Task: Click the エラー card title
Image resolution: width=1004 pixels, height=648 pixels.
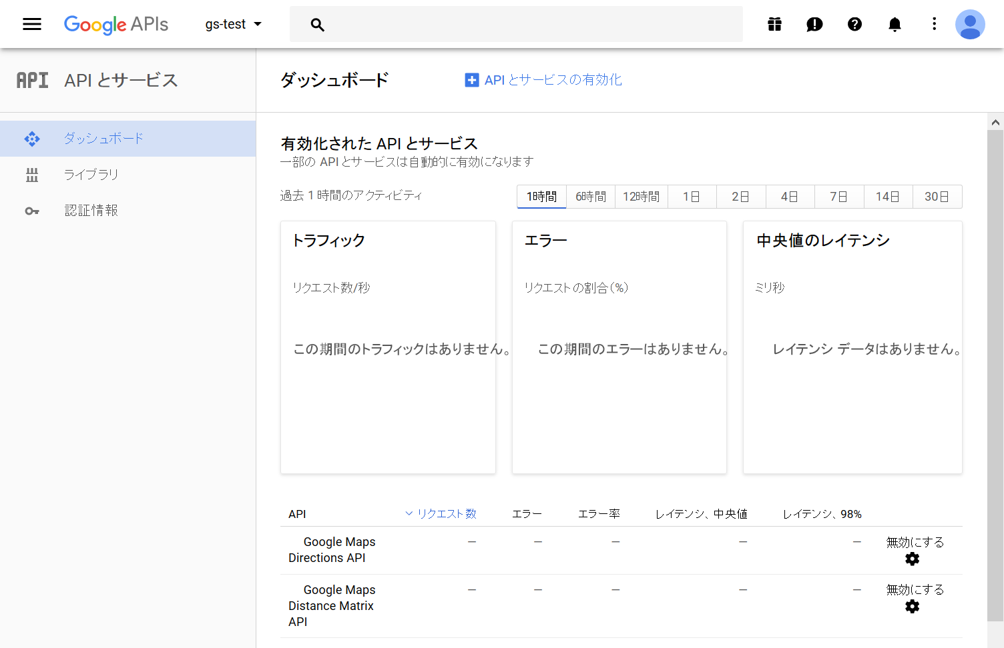Action: [x=545, y=241]
